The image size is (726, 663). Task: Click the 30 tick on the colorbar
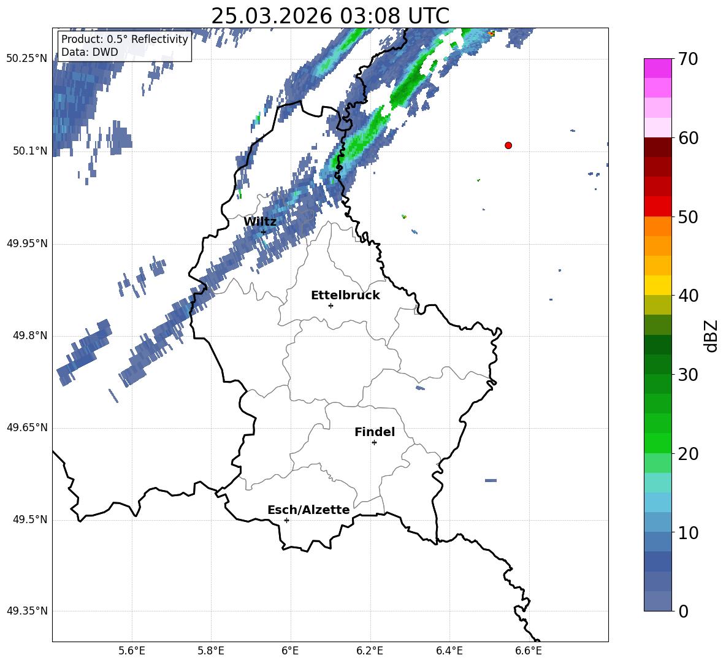[x=688, y=375]
